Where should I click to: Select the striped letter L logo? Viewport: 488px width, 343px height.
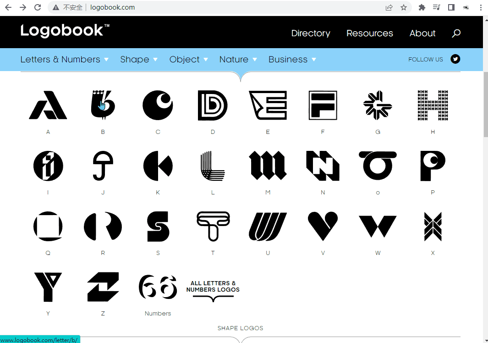(213, 166)
